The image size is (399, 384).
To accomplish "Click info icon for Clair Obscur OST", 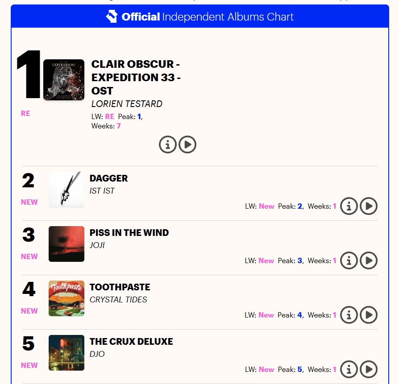I will pyautogui.click(x=168, y=145).
